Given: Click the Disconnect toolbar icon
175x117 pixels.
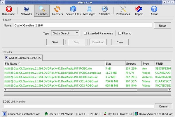Looking at the screenshot, I should click(9, 11).
